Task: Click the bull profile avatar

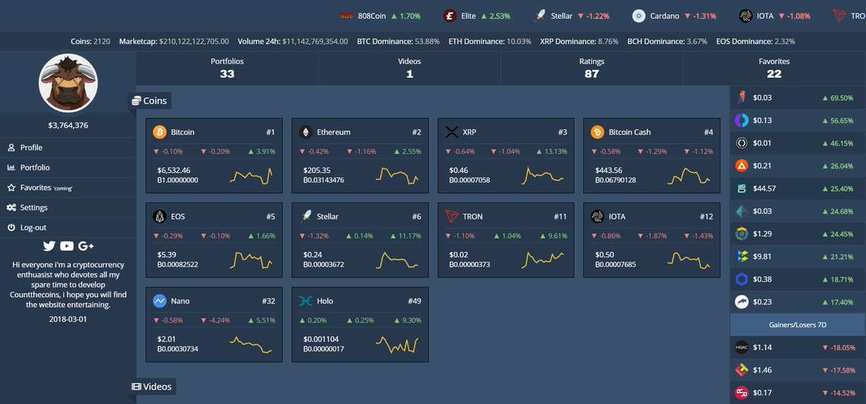Action: pyautogui.click(x=68, y=83)
